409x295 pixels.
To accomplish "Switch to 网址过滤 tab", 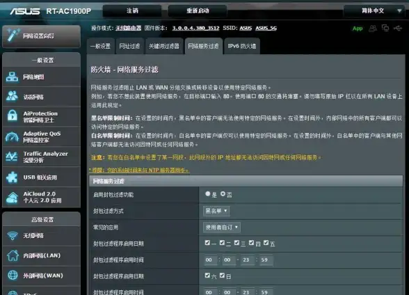I will (129, 46).
